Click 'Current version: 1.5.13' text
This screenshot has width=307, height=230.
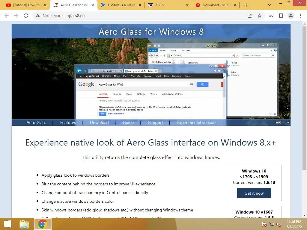(254, 182)
